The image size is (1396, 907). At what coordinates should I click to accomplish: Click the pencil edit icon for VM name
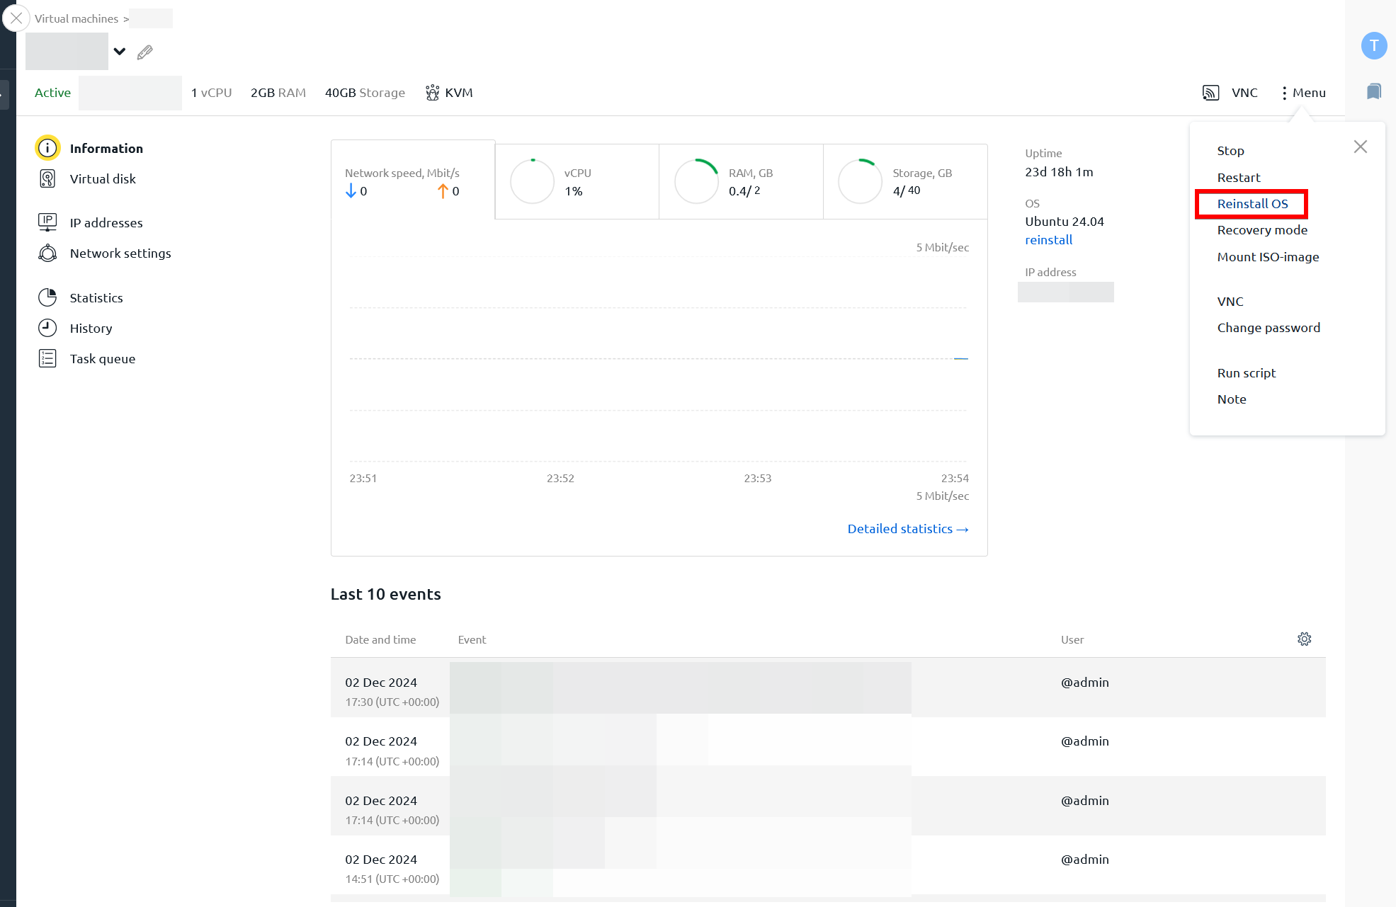click(145, 52)
